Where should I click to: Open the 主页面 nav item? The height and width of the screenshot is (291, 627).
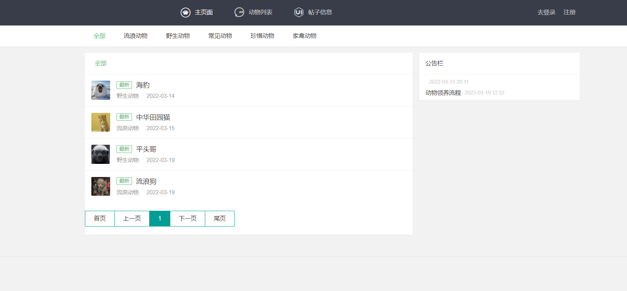coord(204,12)
